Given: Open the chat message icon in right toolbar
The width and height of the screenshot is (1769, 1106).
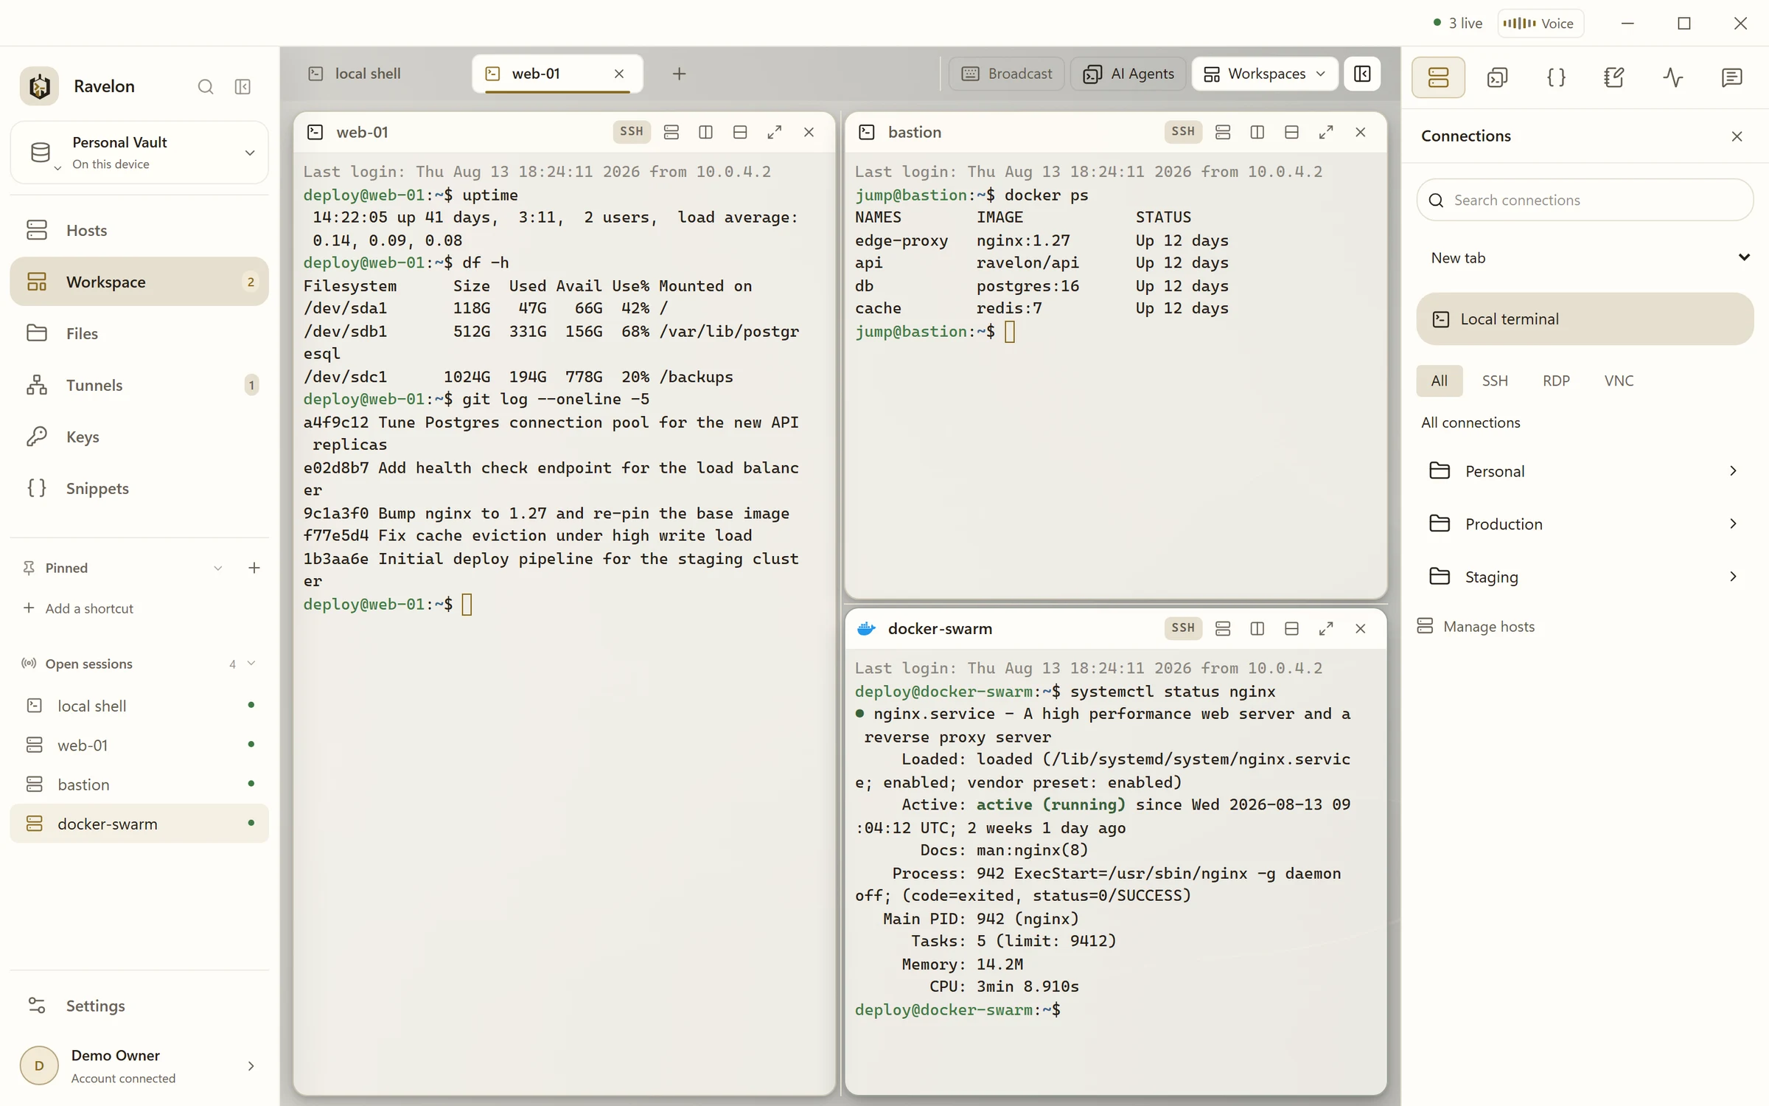Looking at the screenshot, I should pos(1731,77).
